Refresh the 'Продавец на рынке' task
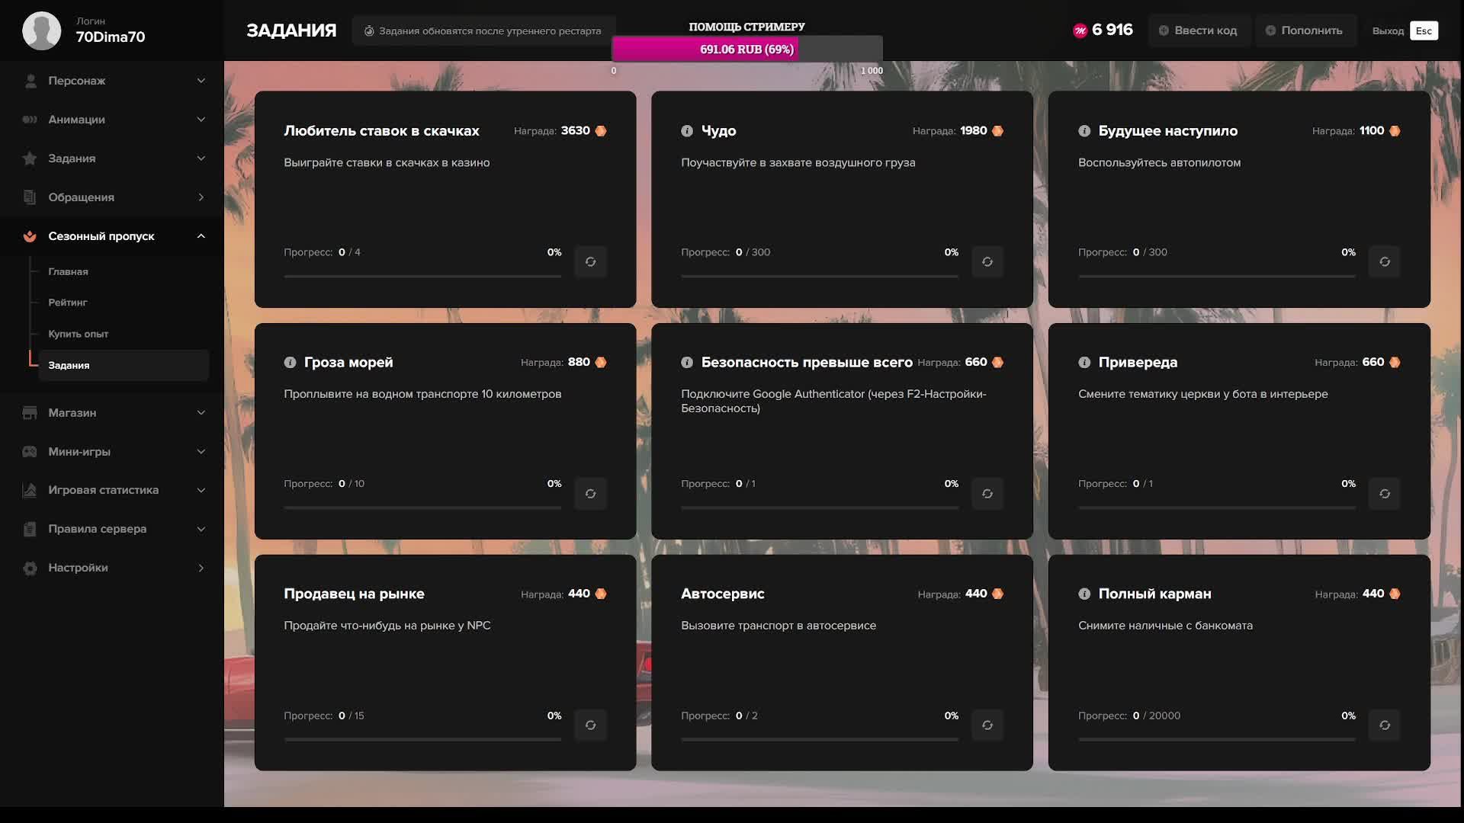This screenshot has width=1464, height=823. [590, 725]
